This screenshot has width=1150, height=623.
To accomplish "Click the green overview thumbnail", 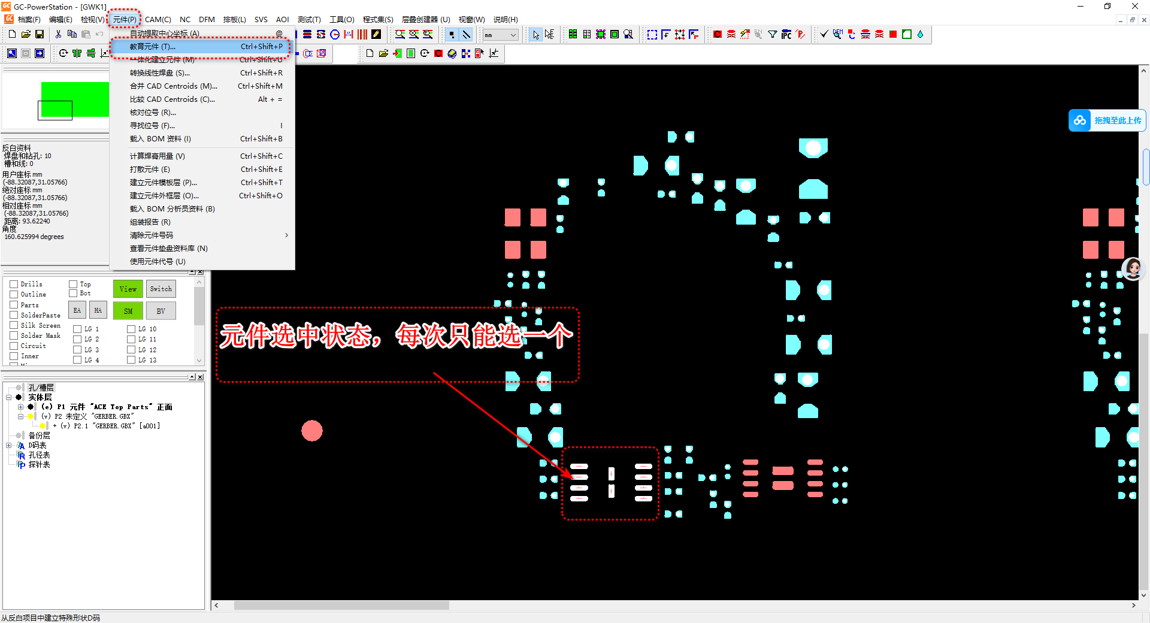I will [x=75, y=99].
